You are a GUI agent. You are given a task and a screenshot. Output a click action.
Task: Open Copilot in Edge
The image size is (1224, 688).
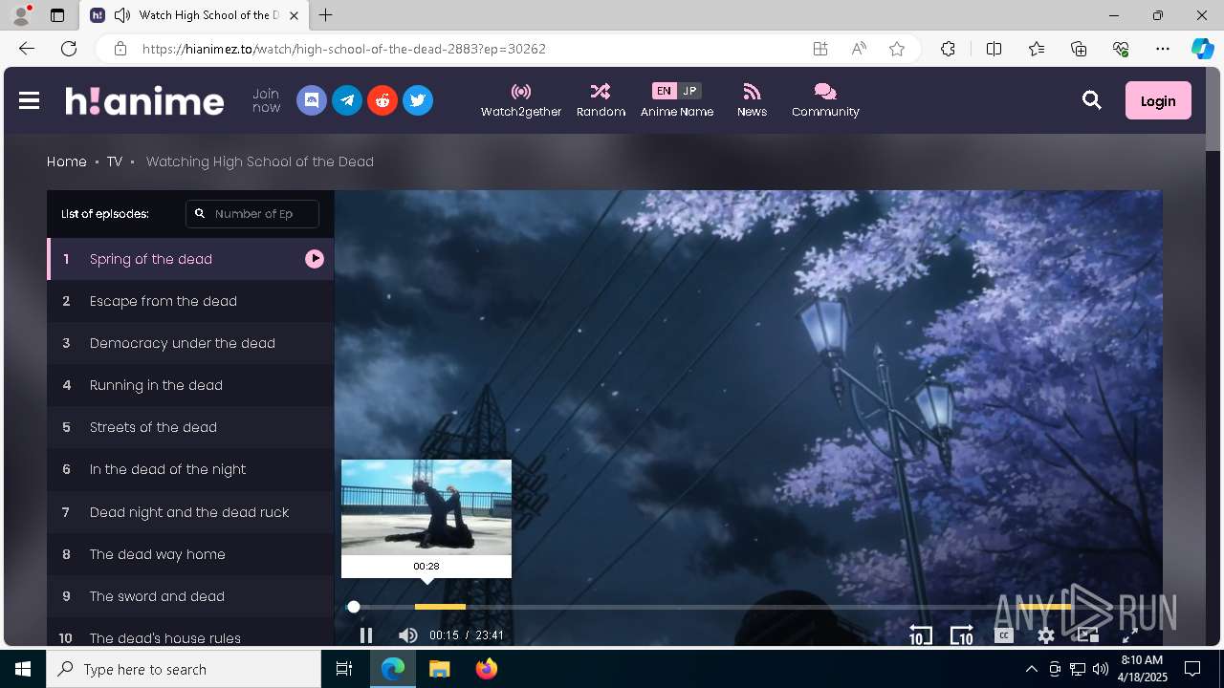pyautogui.click(x=1202, y=49)
